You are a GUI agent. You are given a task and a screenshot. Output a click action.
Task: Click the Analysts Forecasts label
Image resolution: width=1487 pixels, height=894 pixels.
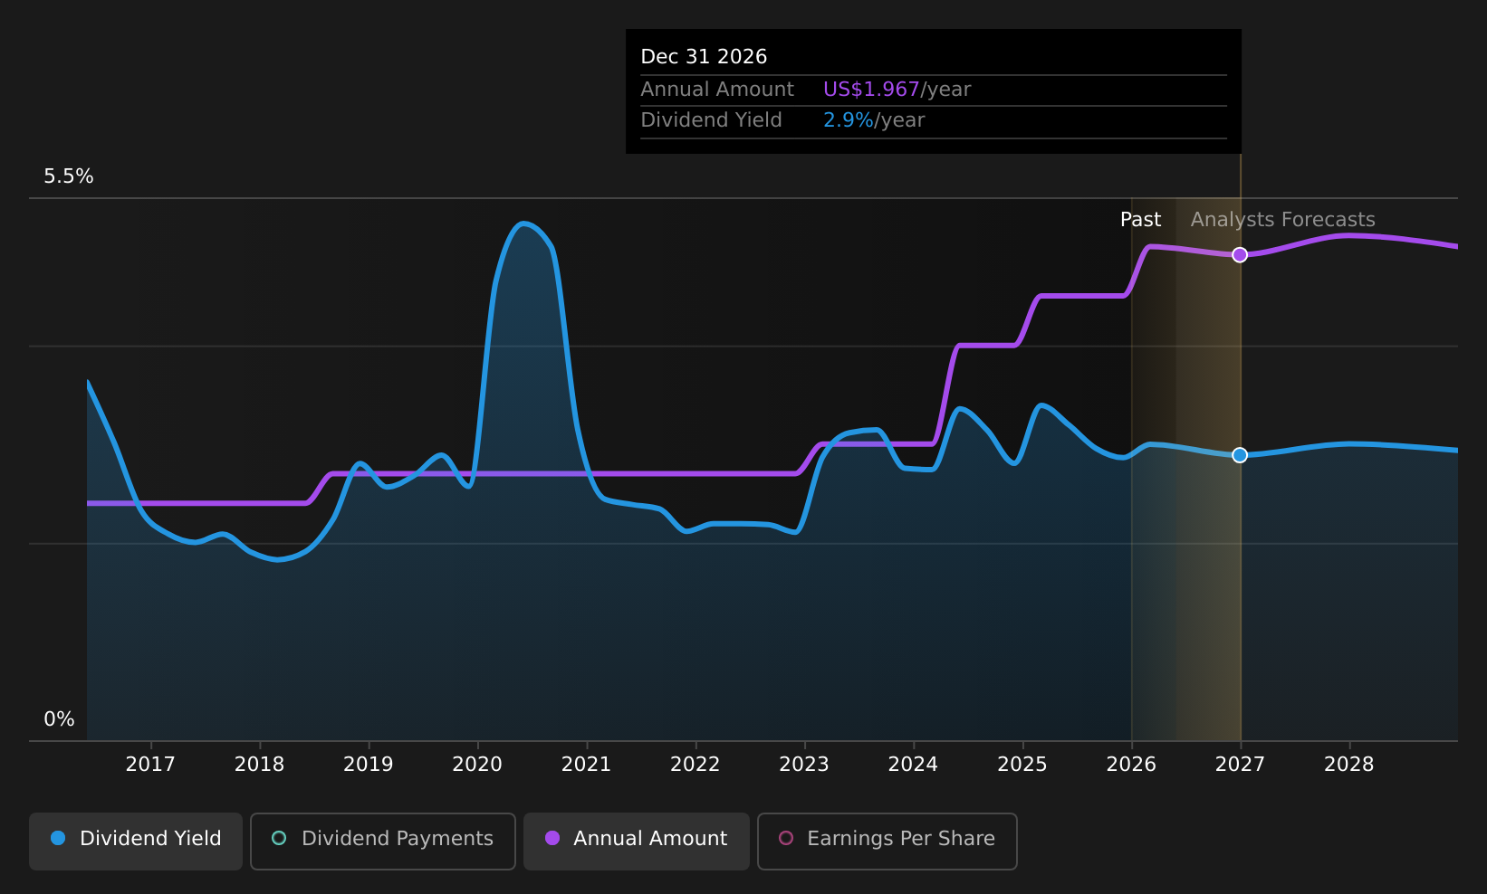tap(1282, 220)
